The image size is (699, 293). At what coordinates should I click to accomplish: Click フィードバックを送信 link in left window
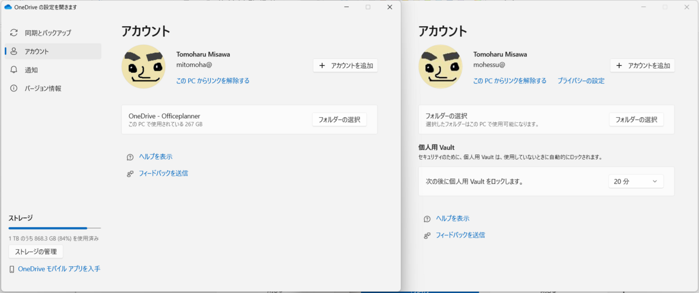pos(163,173)
